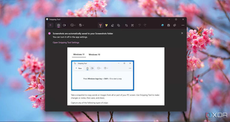This screenshot has width=230, height=122.
Task: Click video icon in captured light Snipping Tool
Action: click(x=92, y=68)
